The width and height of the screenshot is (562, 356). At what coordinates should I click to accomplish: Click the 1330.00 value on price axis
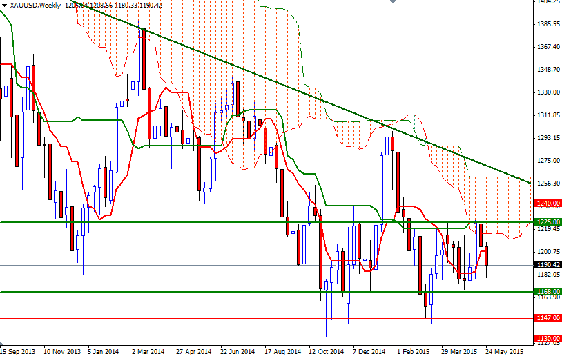(x=548, y=92)
